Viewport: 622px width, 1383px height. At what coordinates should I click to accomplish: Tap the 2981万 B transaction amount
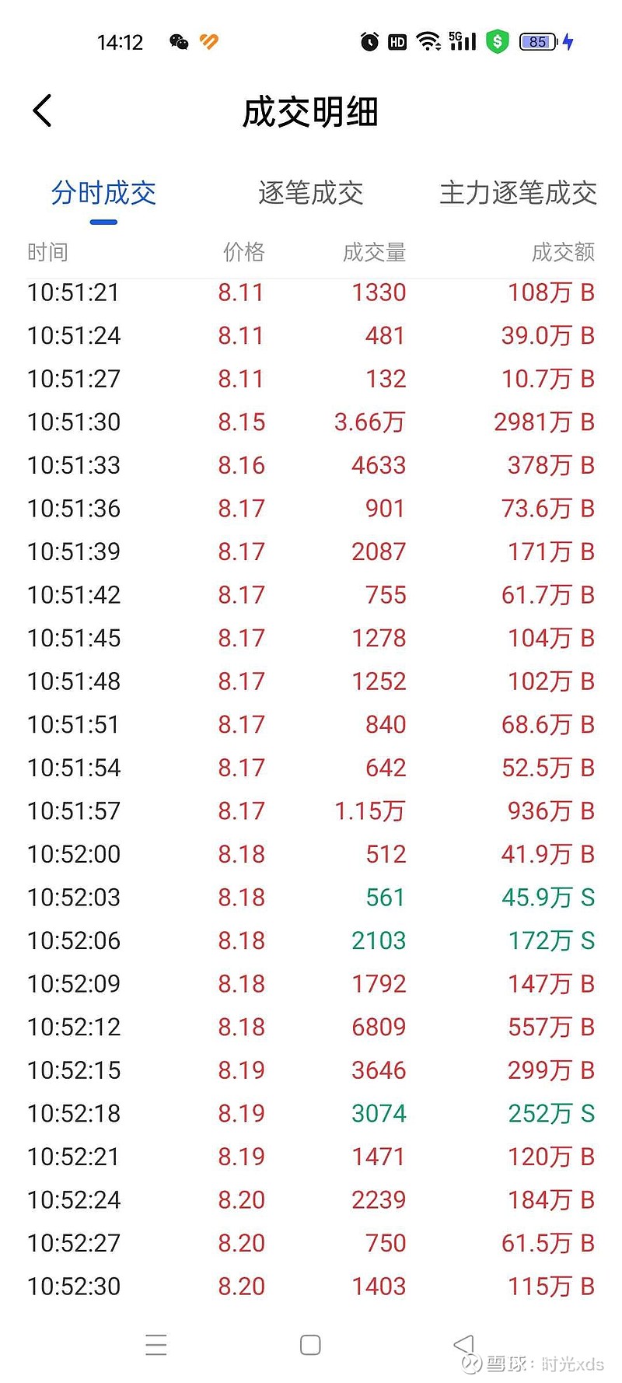click(x=543, y=422)
